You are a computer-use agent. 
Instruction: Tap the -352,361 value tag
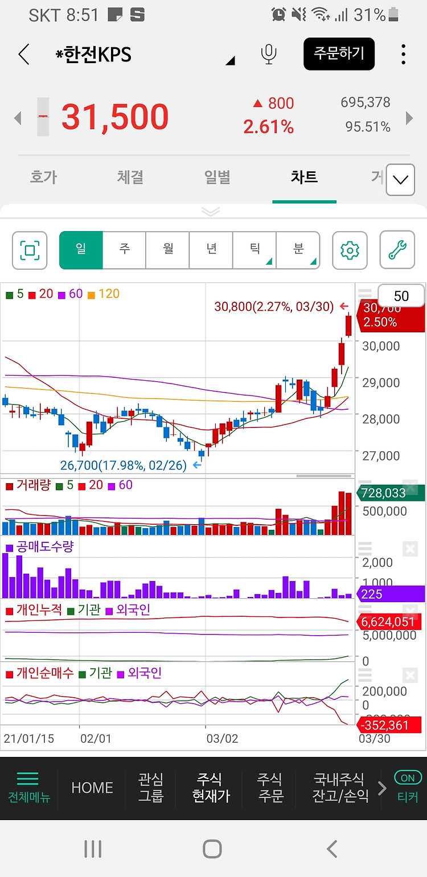point(389,725)
